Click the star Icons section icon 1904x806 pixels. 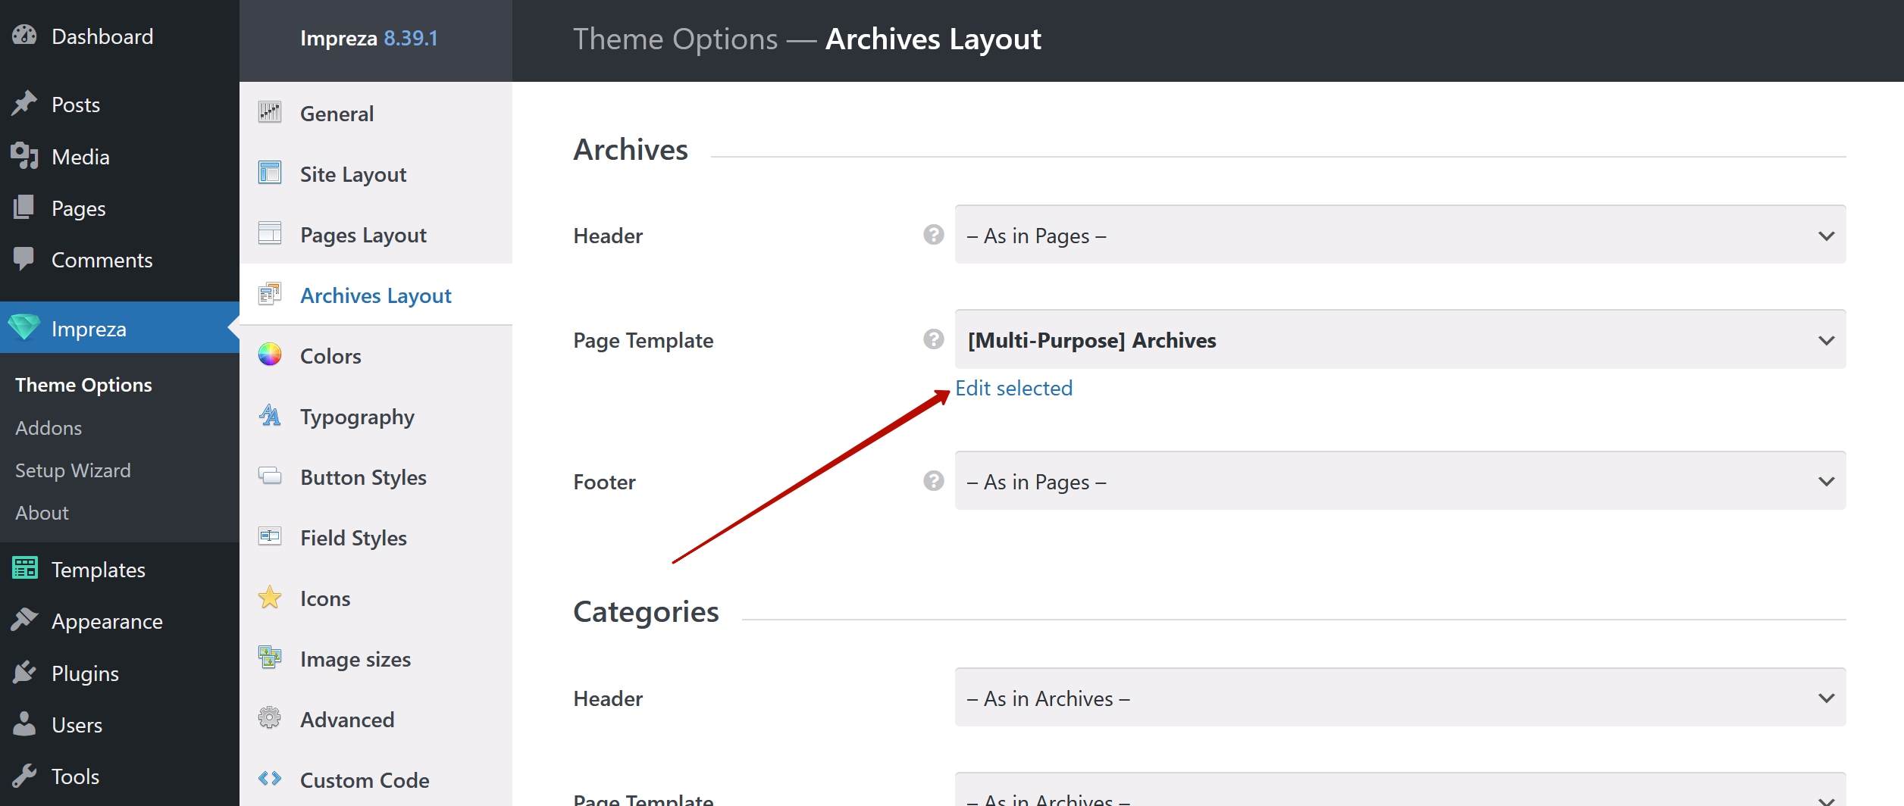(x=270, y=597)
